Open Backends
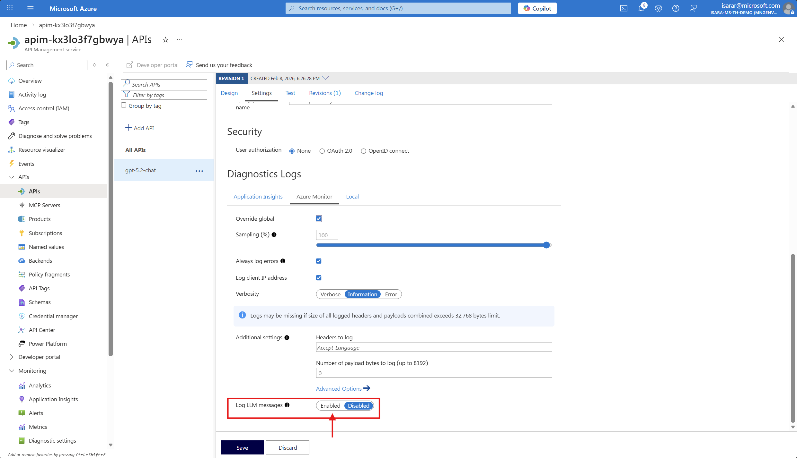The image size is (797, 458). click(40, 260)
